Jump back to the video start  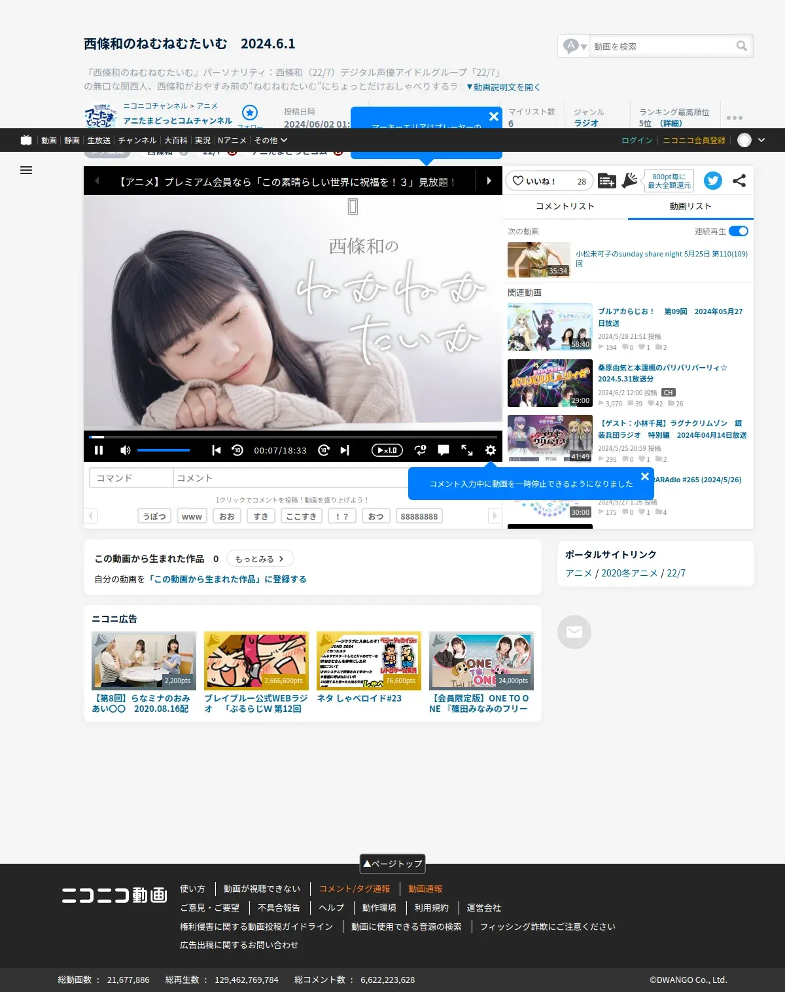click(x=217, y=450)
